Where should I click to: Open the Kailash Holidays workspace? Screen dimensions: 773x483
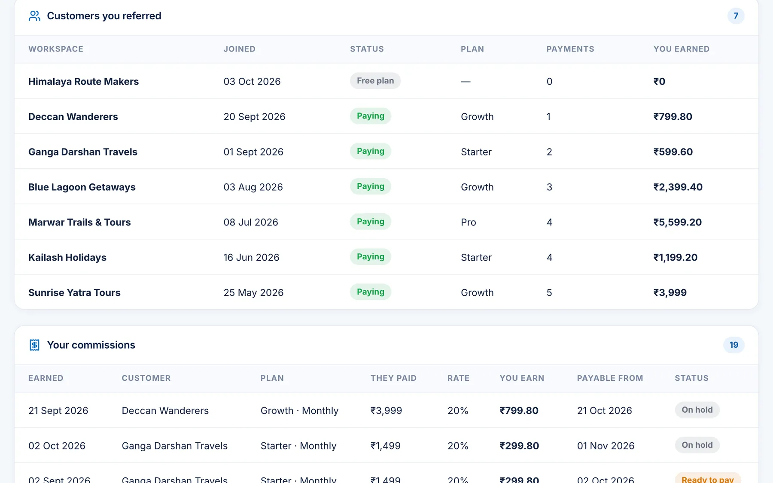point(67,258)
